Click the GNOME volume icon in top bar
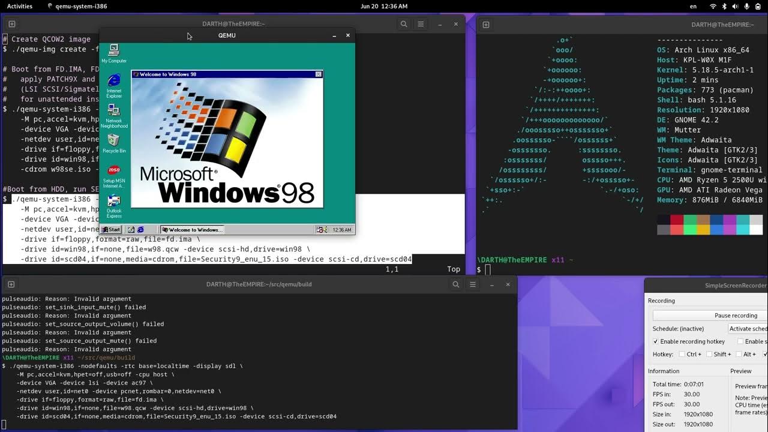768x432 pixels. pyautogui.click(x=736, y=6)
